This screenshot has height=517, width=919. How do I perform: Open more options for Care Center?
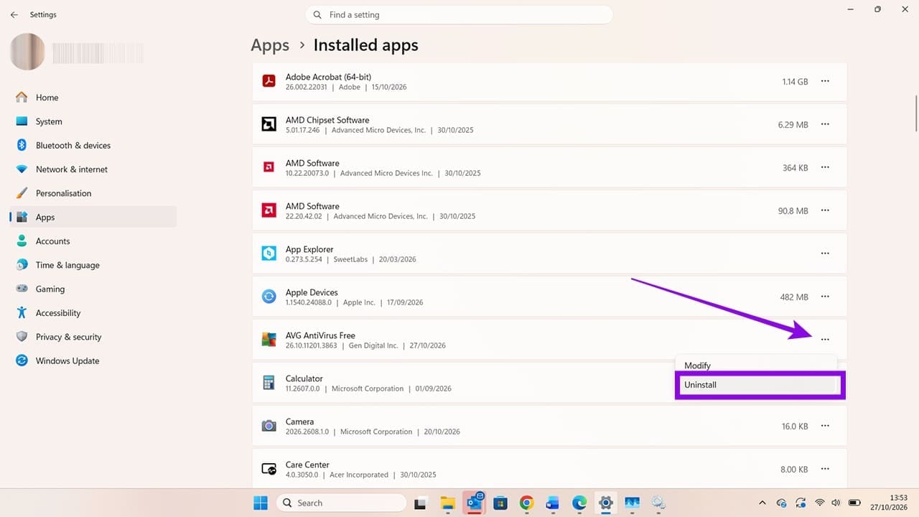(825, 469)
